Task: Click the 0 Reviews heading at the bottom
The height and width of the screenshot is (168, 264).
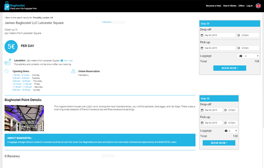Action: [x=12, y=156]
